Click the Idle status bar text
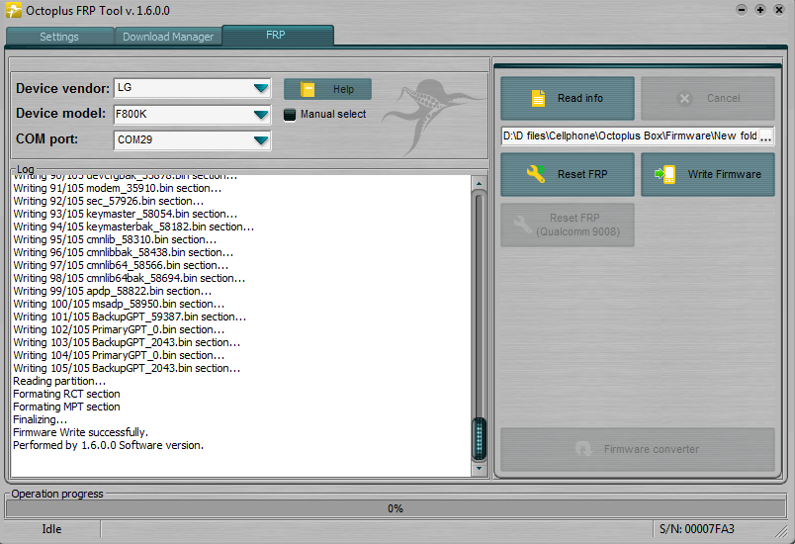795x544 pixels. click(x=51, y=529)
